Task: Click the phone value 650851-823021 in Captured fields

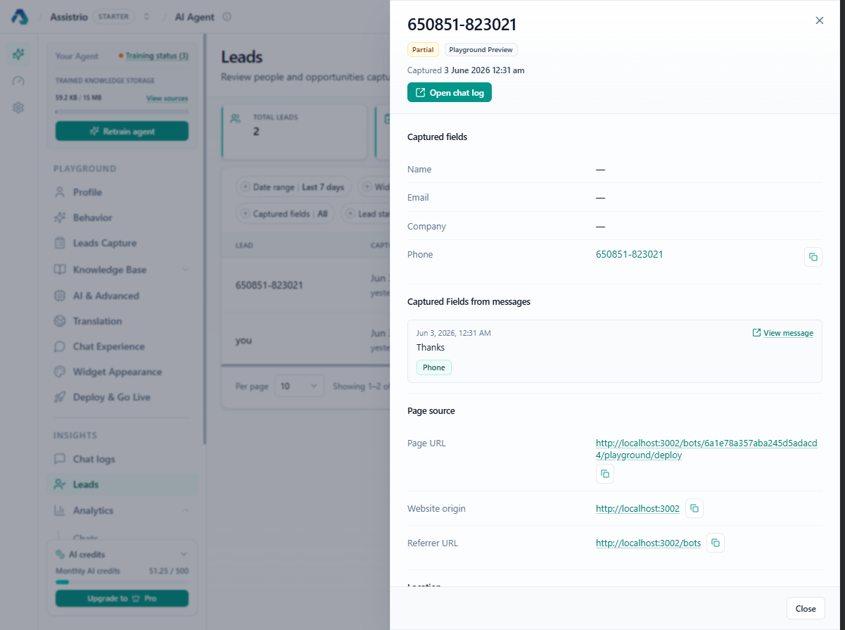Action: [x=629, y=254]
